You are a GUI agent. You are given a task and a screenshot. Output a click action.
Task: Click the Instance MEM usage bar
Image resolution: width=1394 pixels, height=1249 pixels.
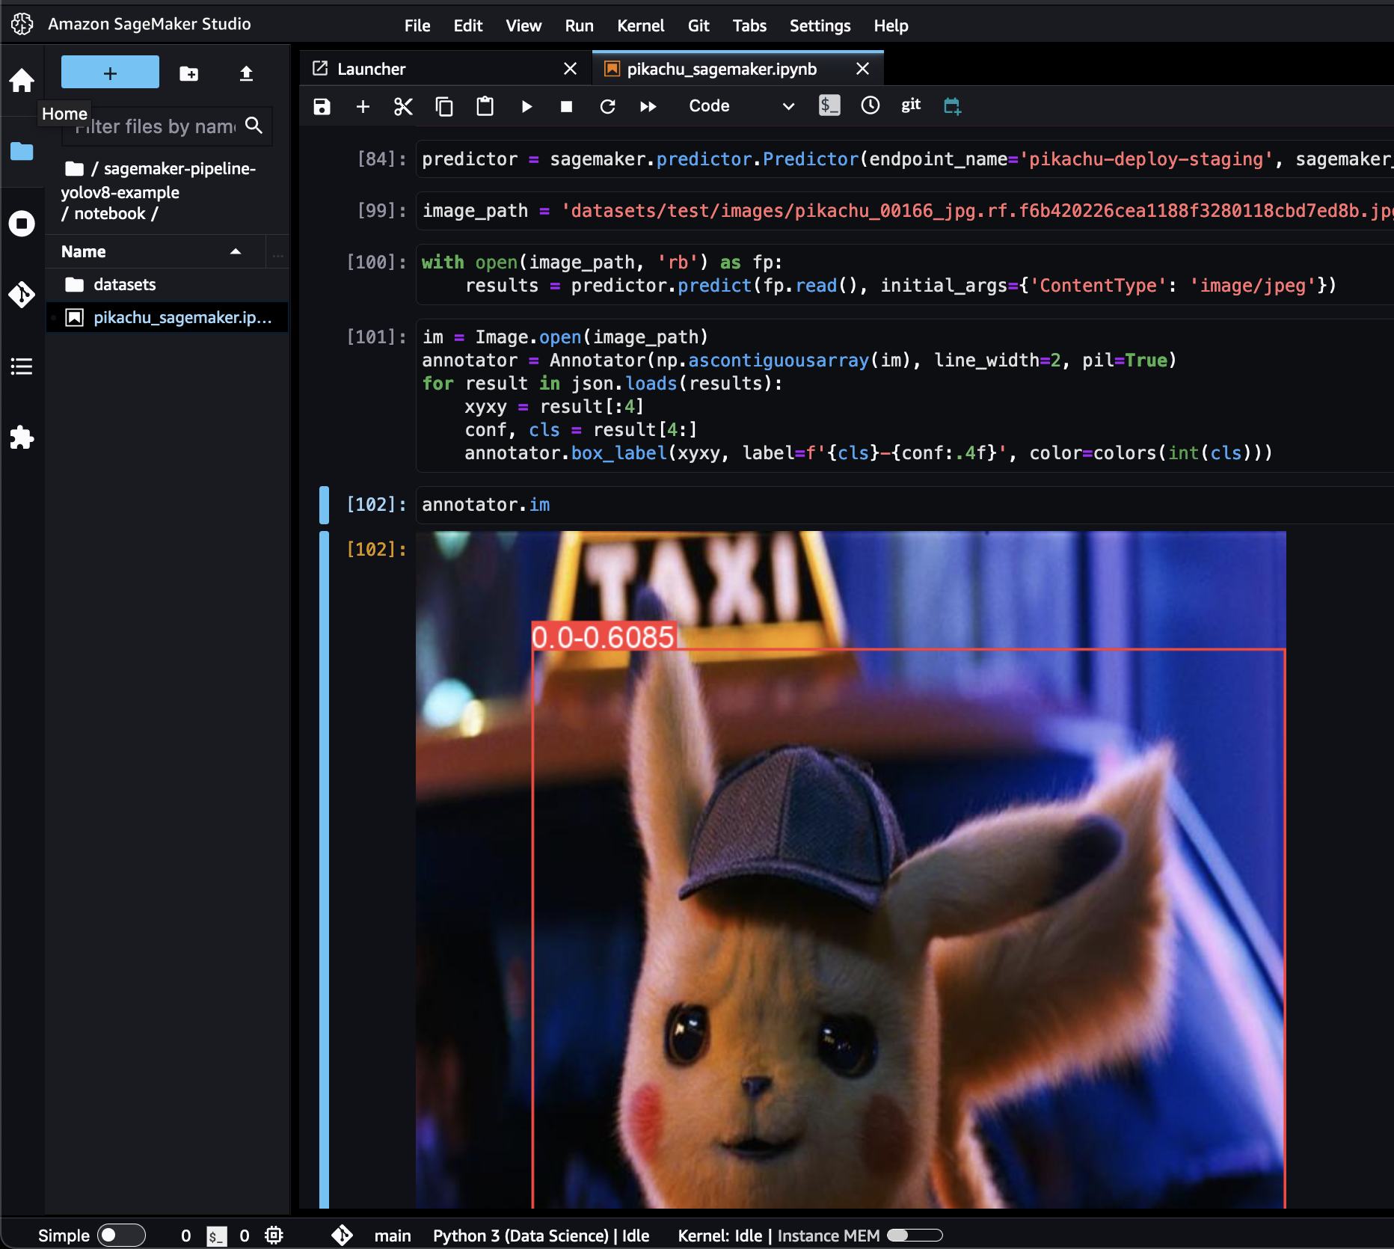tap(915, 1236)
